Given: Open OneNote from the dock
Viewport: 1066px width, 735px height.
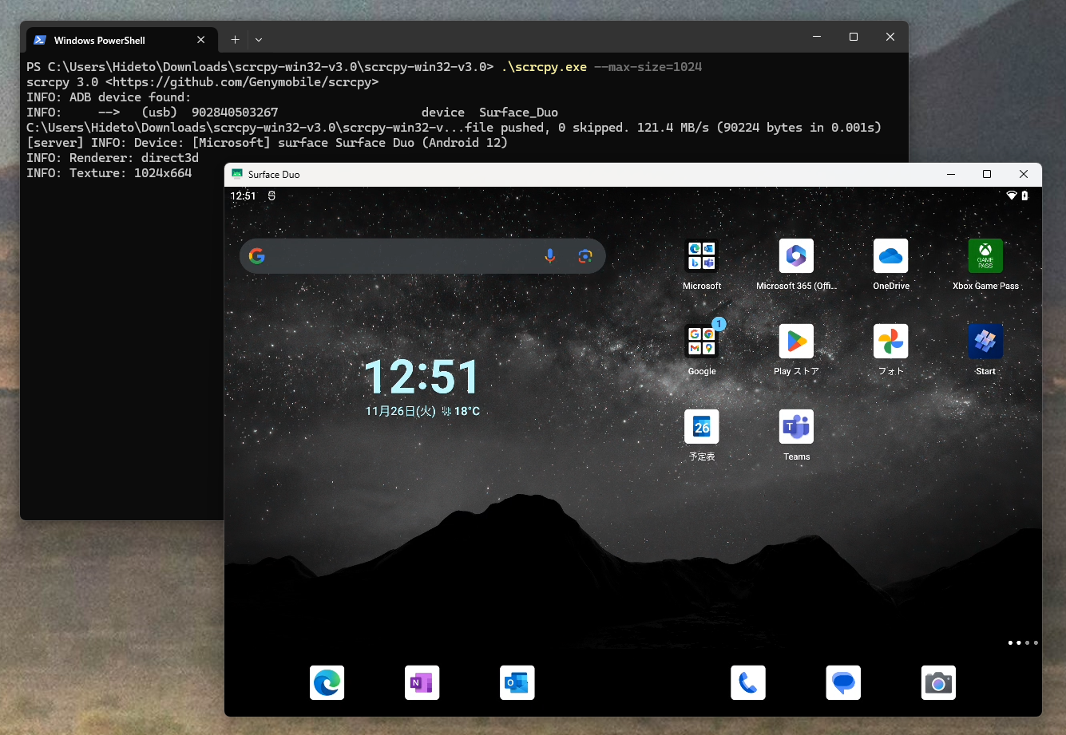Looking at the screenshot, I should [422, 682].
